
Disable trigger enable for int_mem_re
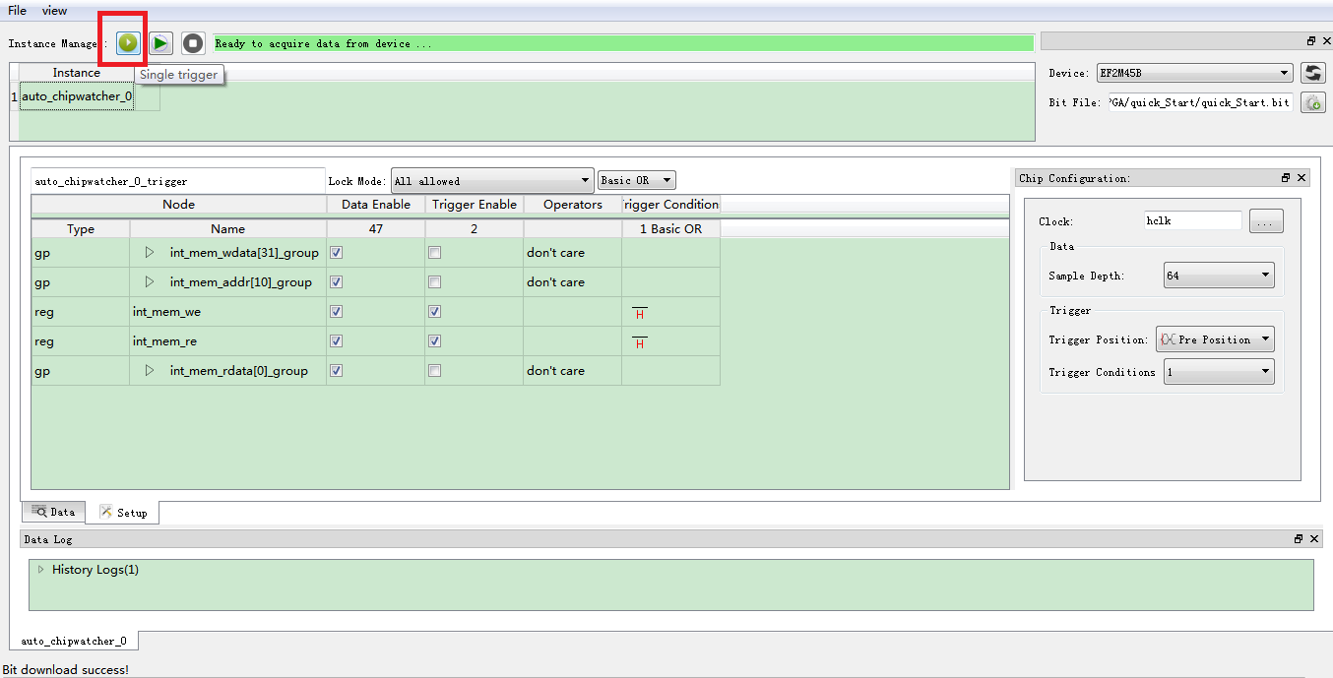[x=434, y=341]
